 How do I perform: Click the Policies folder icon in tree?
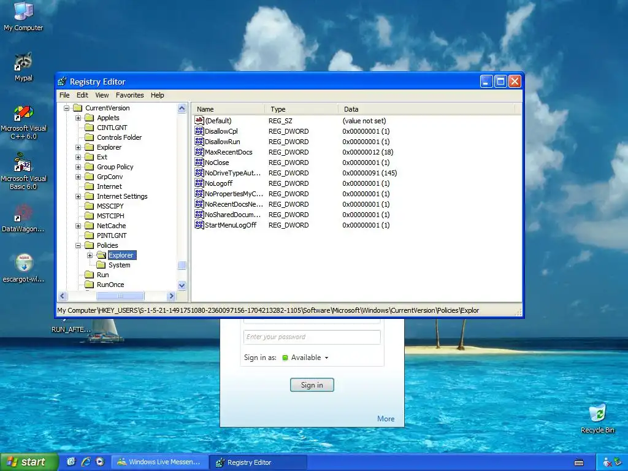(90, 245)
